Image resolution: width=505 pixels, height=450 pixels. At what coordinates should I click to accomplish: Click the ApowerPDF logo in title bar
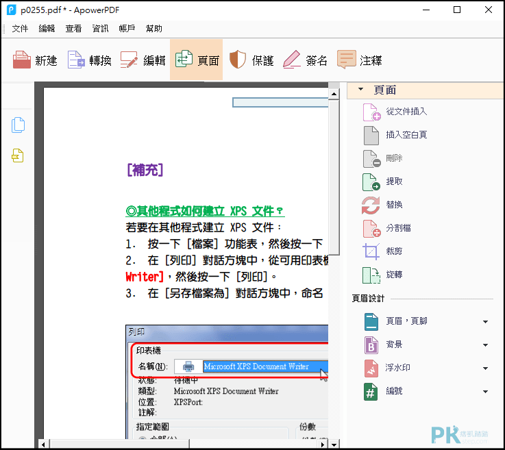point(11,10)
